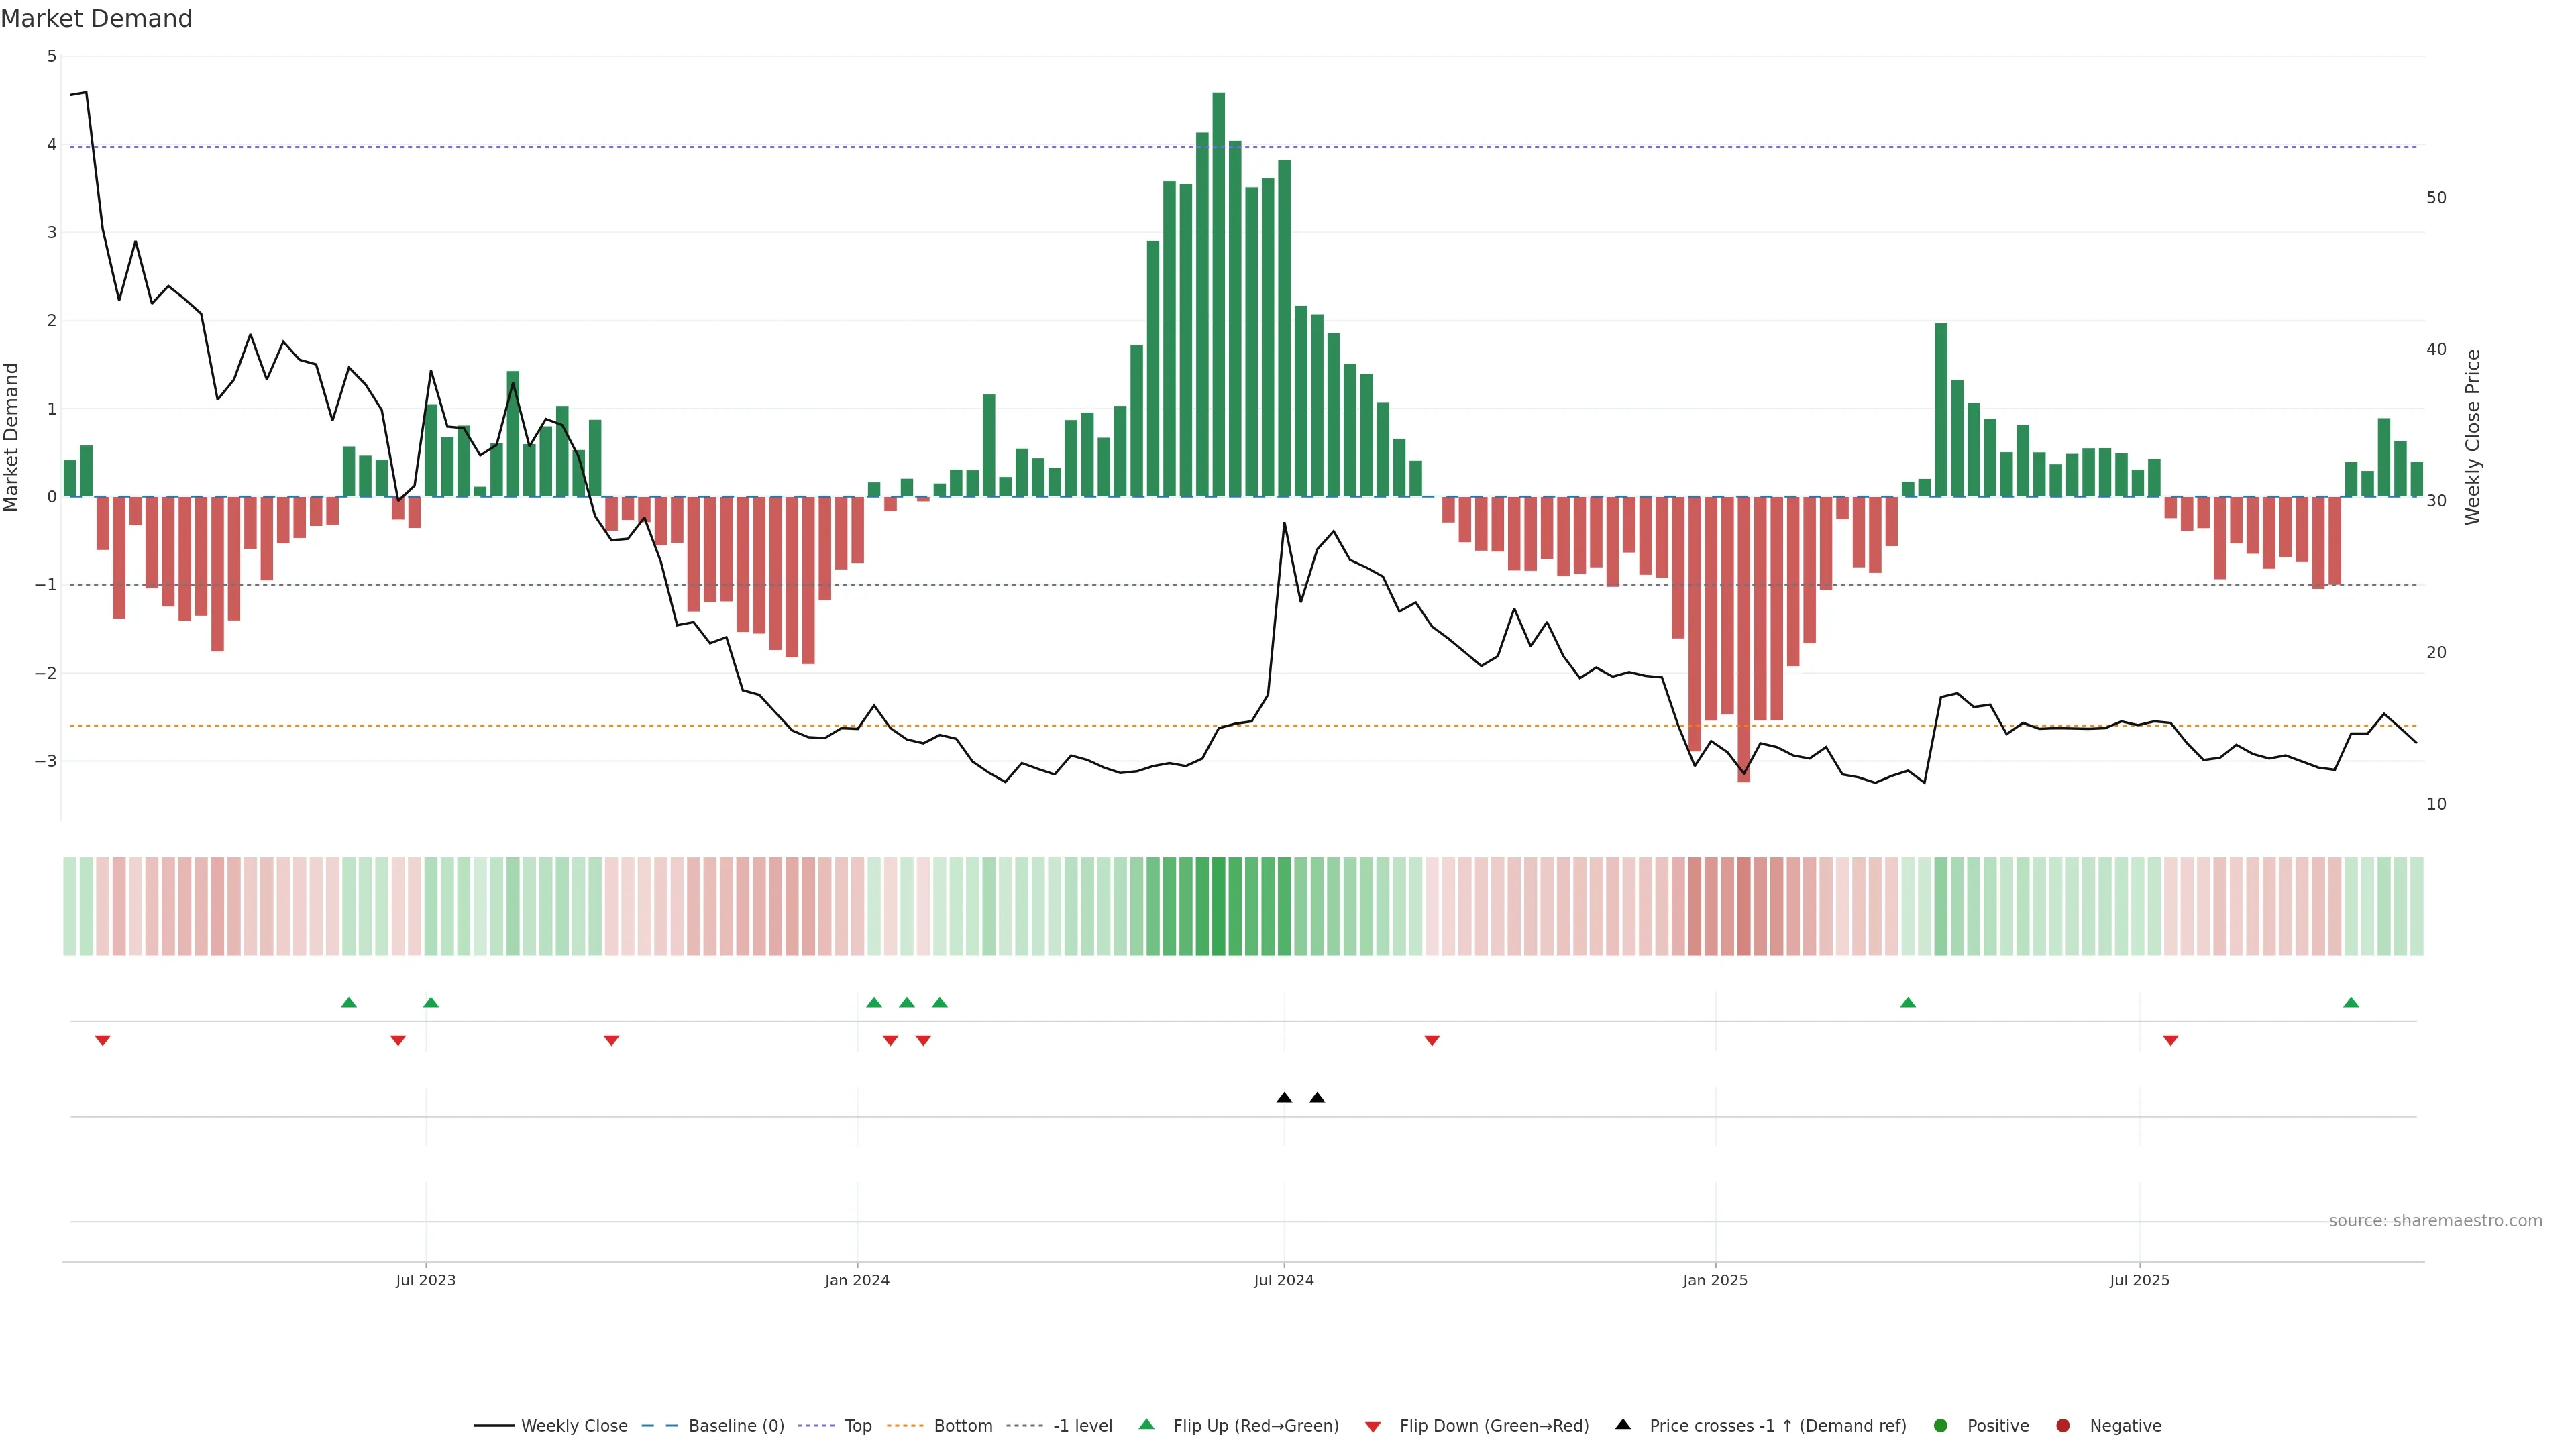
Task: Click the first black price-cross marker at Jul 2024
Action: click(1284, 1098)
